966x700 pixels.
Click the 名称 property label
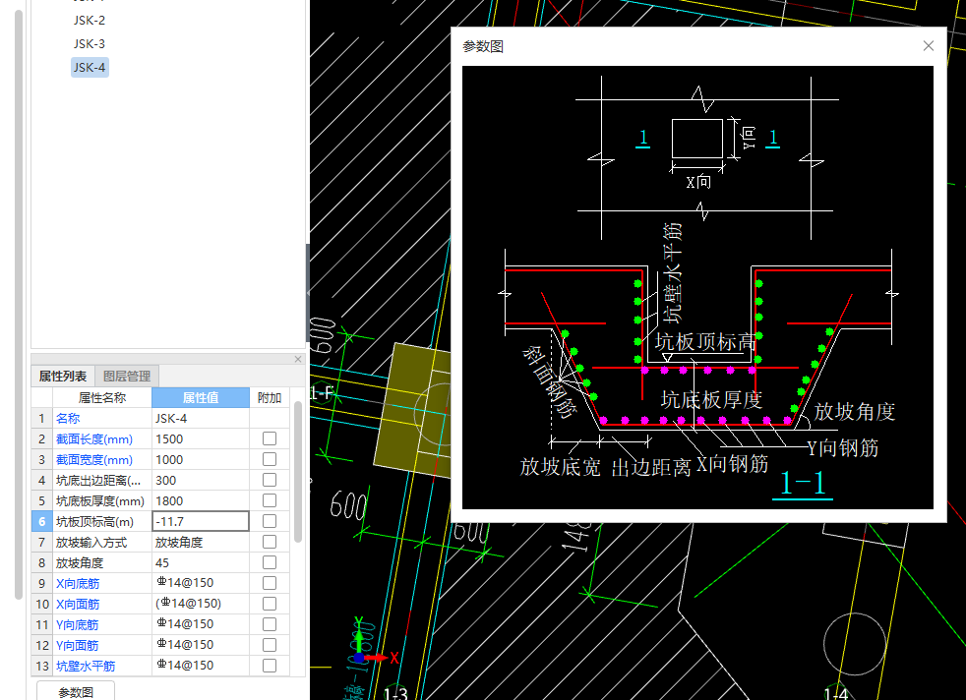pos(68,419)
